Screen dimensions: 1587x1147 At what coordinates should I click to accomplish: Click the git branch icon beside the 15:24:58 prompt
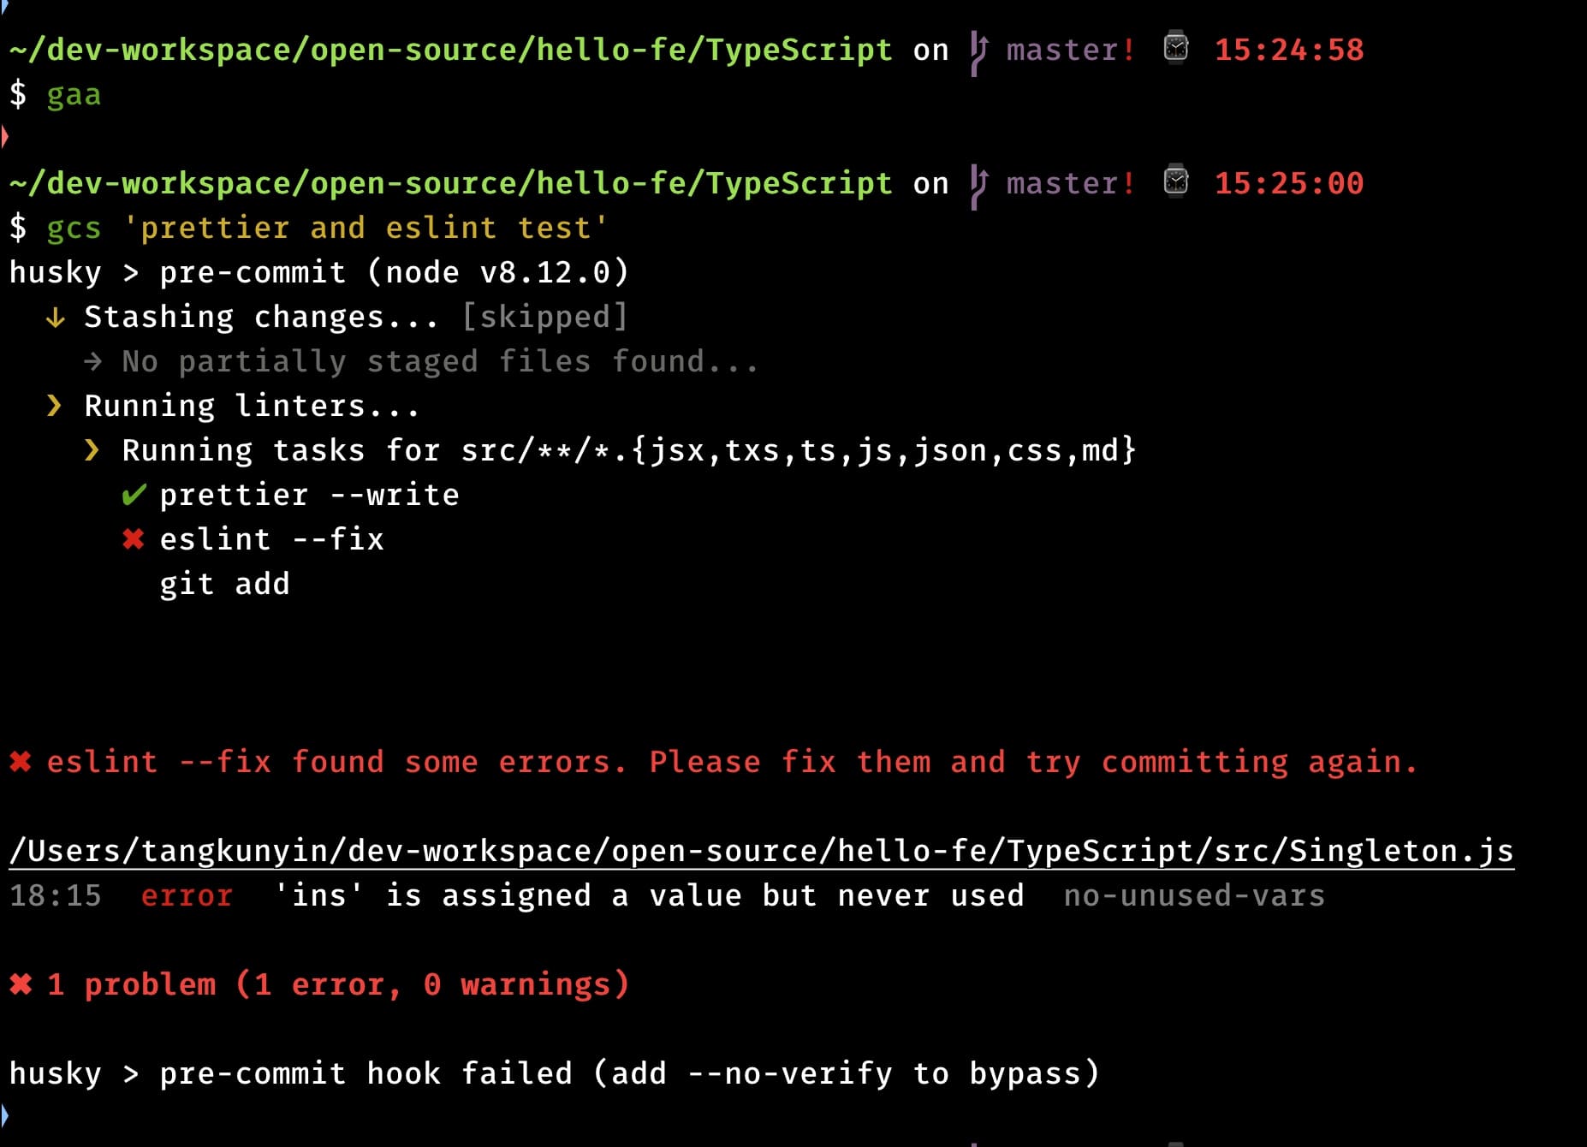[979, 51]
